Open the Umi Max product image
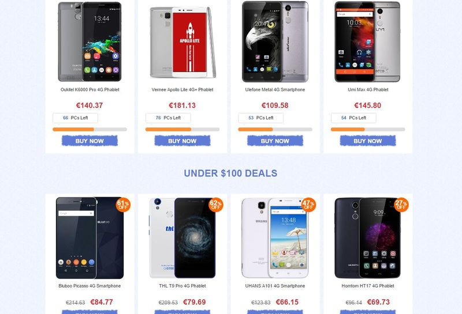The width and height of the screenshot is (462, 314). coord(367,41)
